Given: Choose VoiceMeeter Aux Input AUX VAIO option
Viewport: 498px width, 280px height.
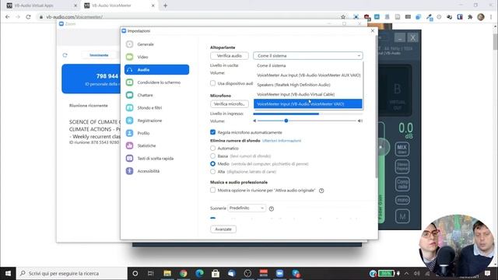Looking at the screenshot, I should (308, 75).
